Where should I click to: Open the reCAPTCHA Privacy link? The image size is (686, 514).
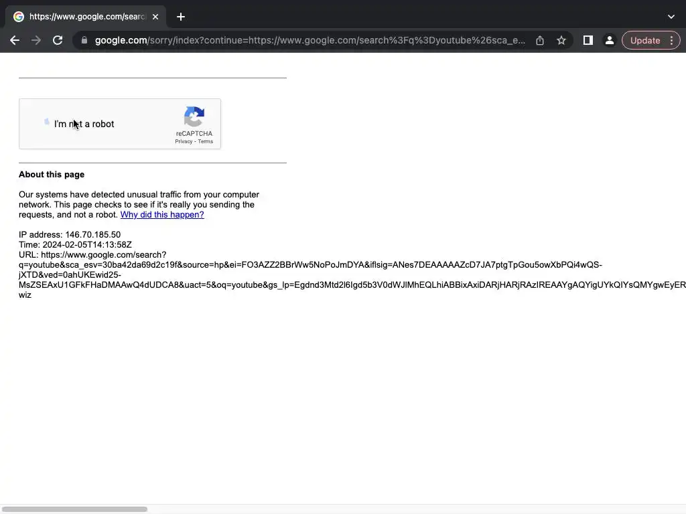point(184,141)
